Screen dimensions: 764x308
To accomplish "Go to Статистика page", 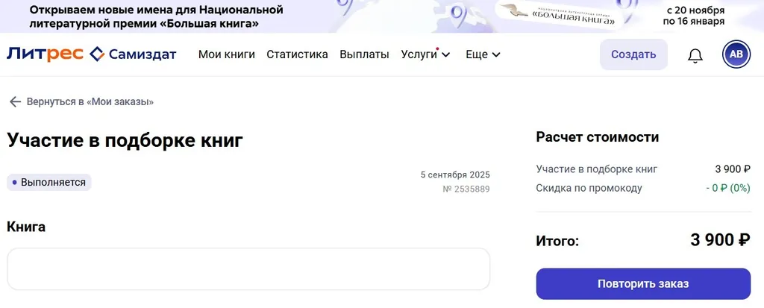I will coord(297,54).
